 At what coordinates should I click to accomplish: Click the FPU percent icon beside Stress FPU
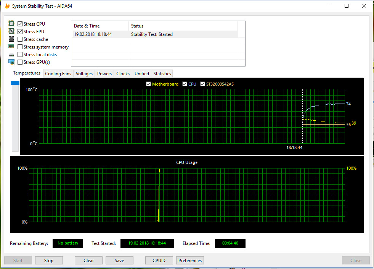11,31
